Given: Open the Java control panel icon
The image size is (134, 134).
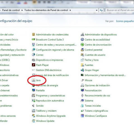Looking at the screenshot, I should (x=33, y=80).
